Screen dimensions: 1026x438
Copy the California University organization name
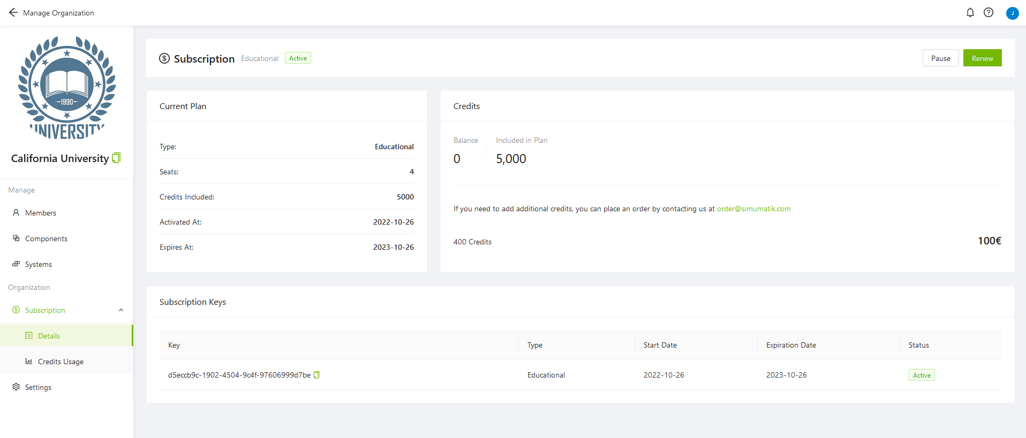point(116,158)
